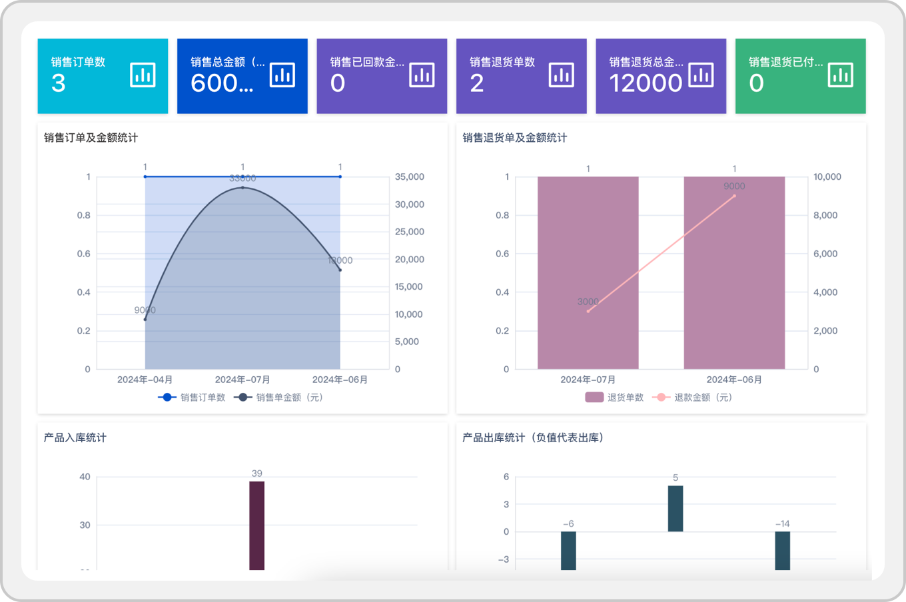Hide the 退款金额（元） legend series

[692, 398]
